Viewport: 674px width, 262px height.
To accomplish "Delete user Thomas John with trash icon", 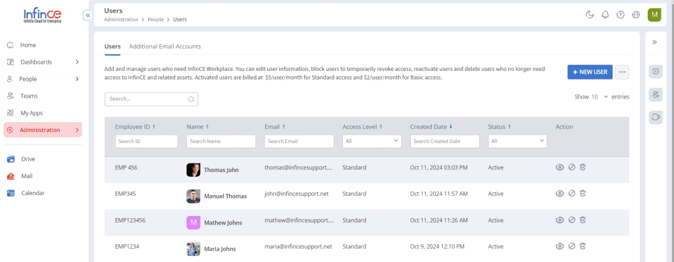I will (583, 167).
